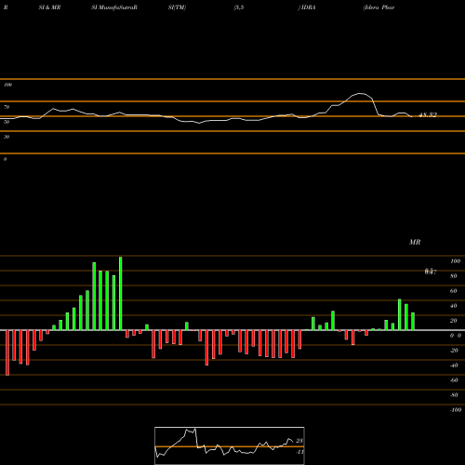
Task: Click the MR axis label 80
Action: (x=454, y=276)
